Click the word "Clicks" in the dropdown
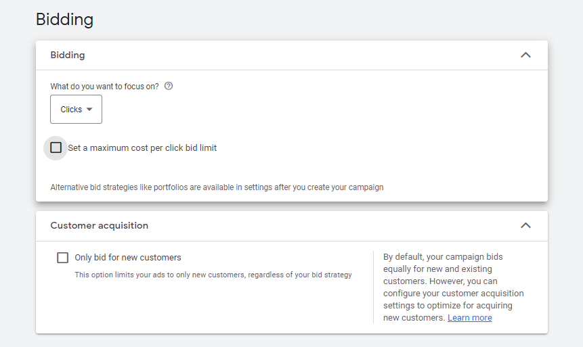583x347 pixels. (x=71, y=110)
